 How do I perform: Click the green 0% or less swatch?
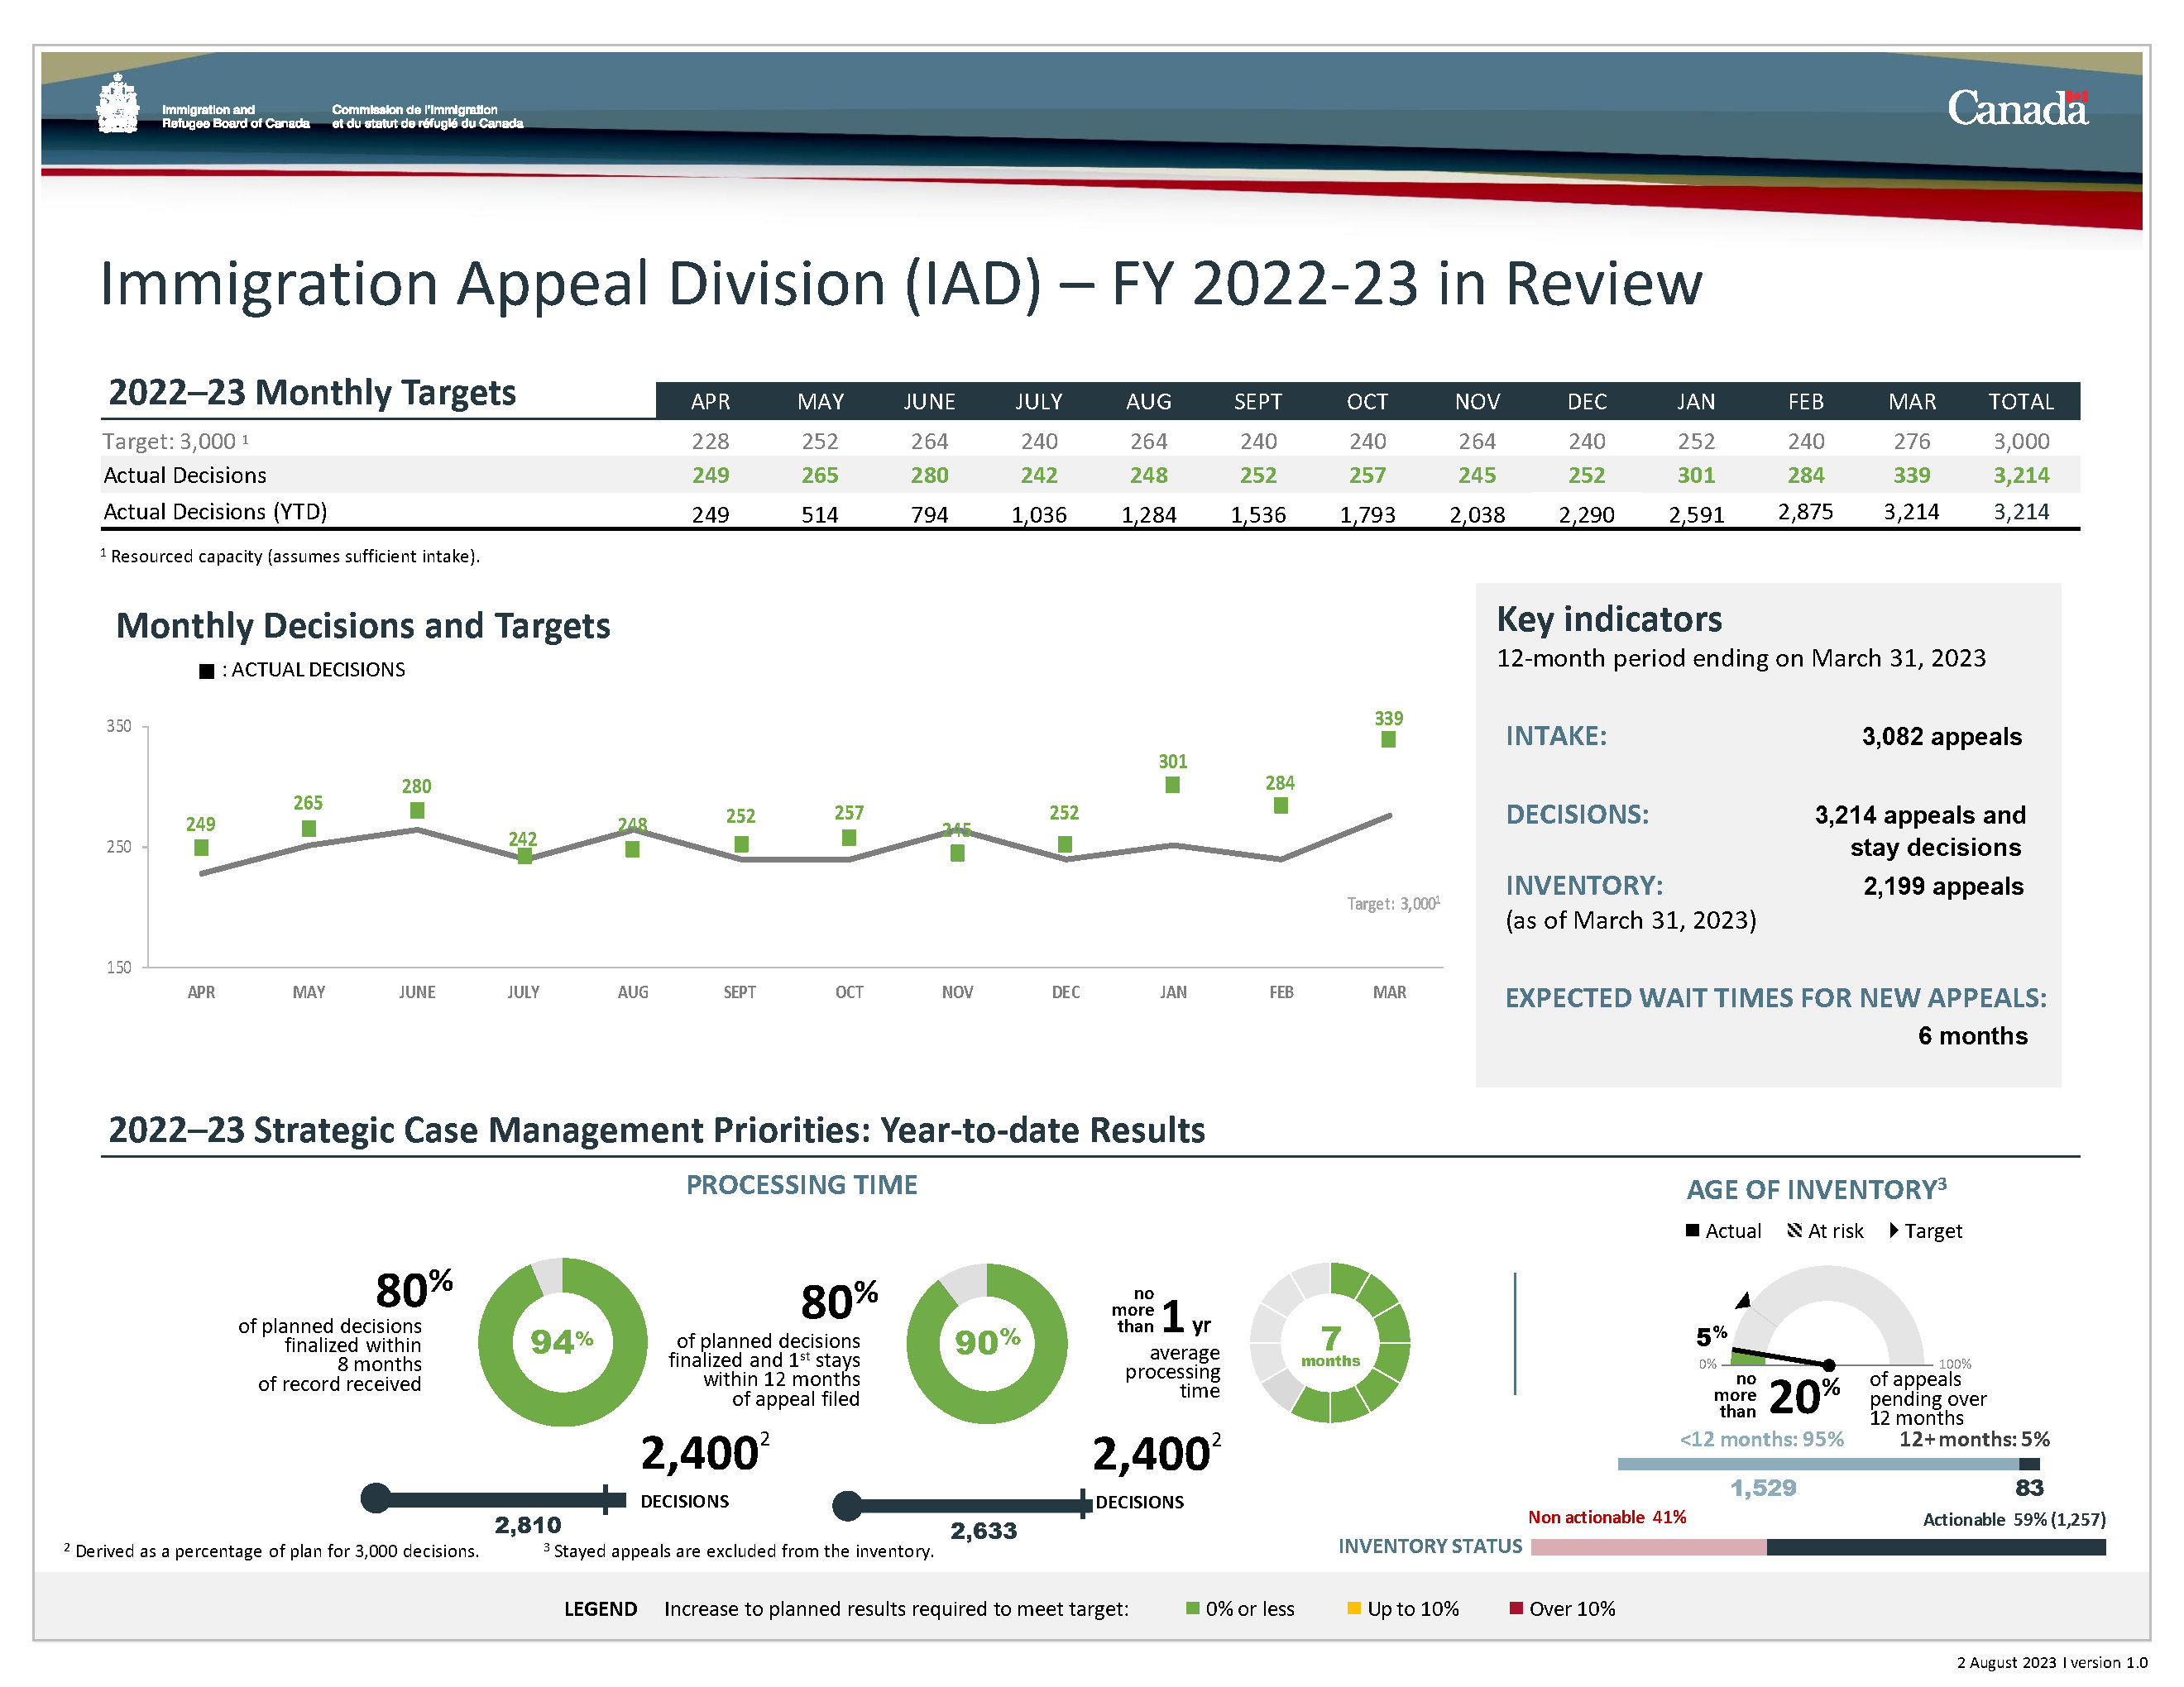point(1192,1608)
